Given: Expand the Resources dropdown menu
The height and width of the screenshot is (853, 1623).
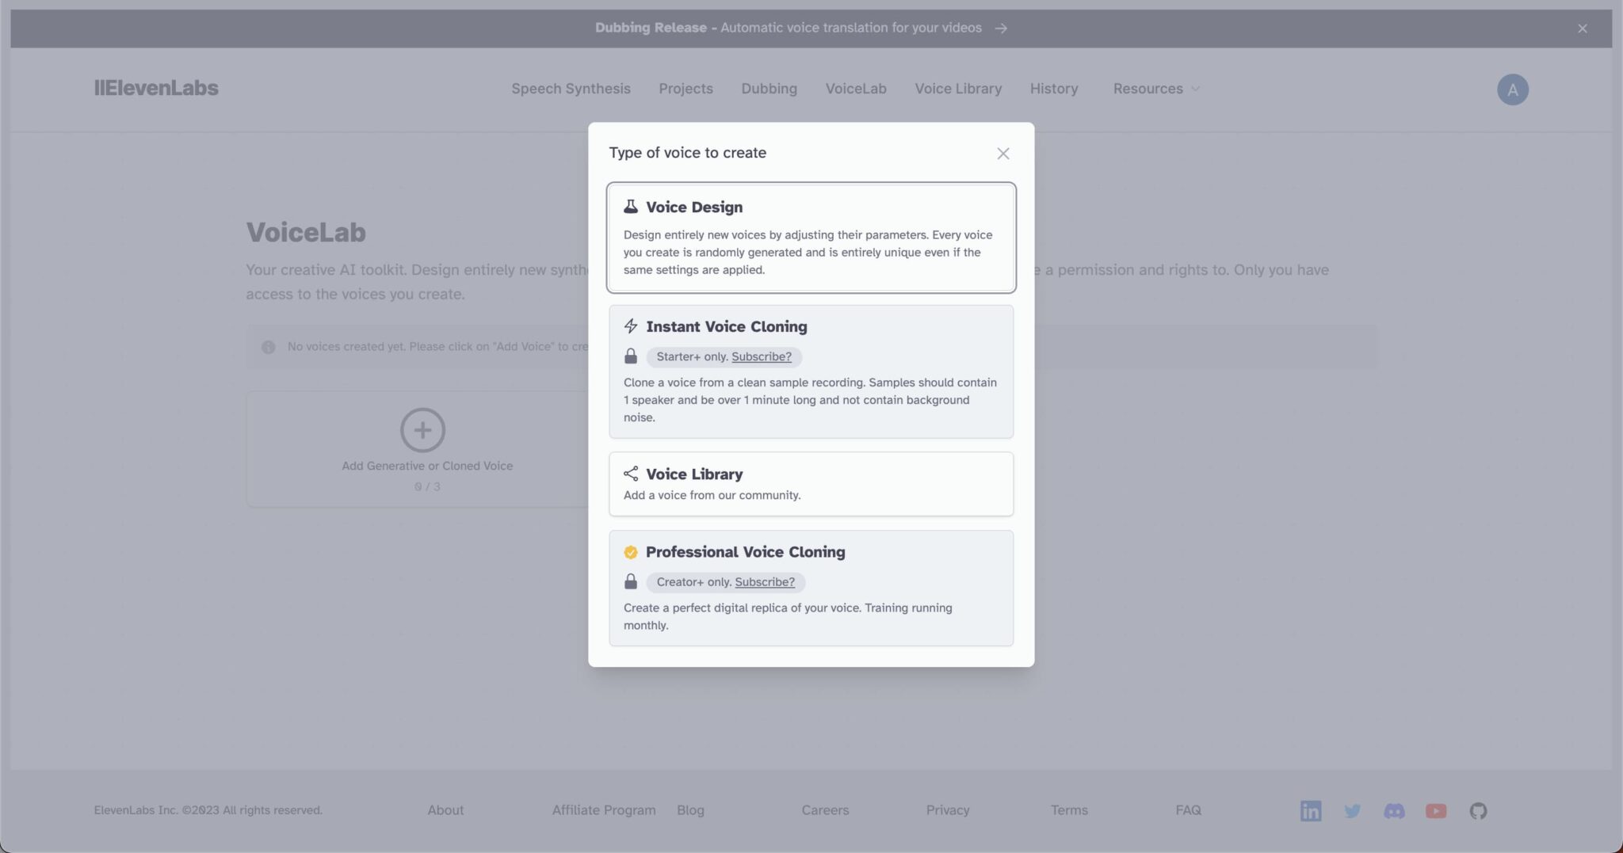Looking at the screenshot, I should pyautogui.click(x=1156, y=89).
